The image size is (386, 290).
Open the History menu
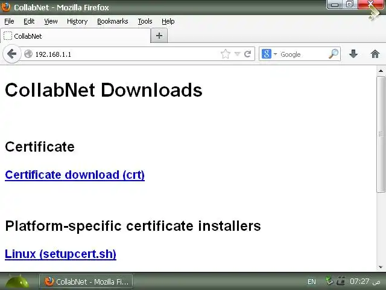pos(77,22)
